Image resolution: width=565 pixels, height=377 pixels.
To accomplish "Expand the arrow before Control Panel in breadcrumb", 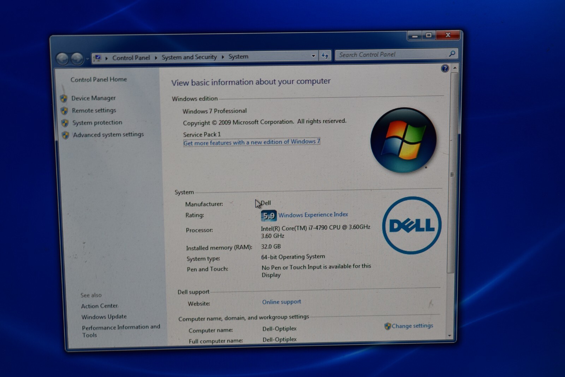I will pyautogui.click(x=106, y=58).
